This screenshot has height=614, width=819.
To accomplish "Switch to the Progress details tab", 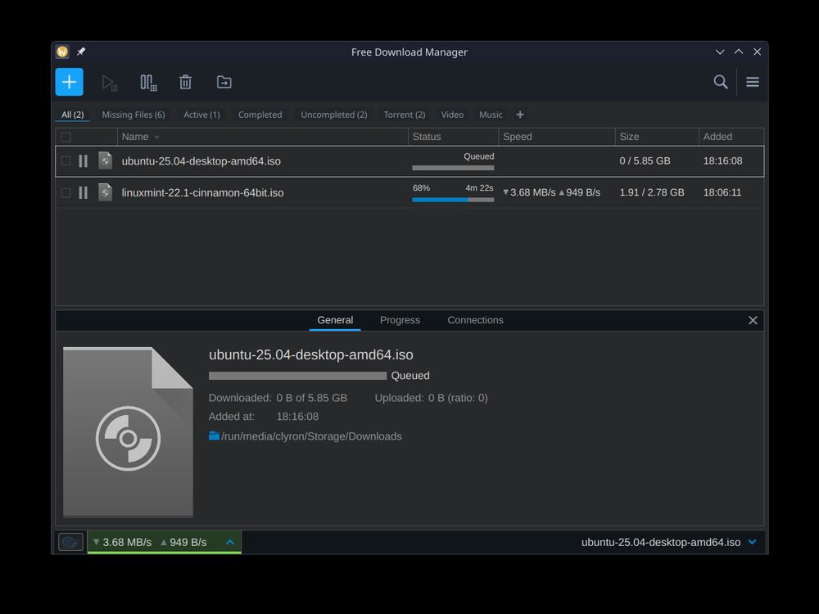I will tap(400, 320).
